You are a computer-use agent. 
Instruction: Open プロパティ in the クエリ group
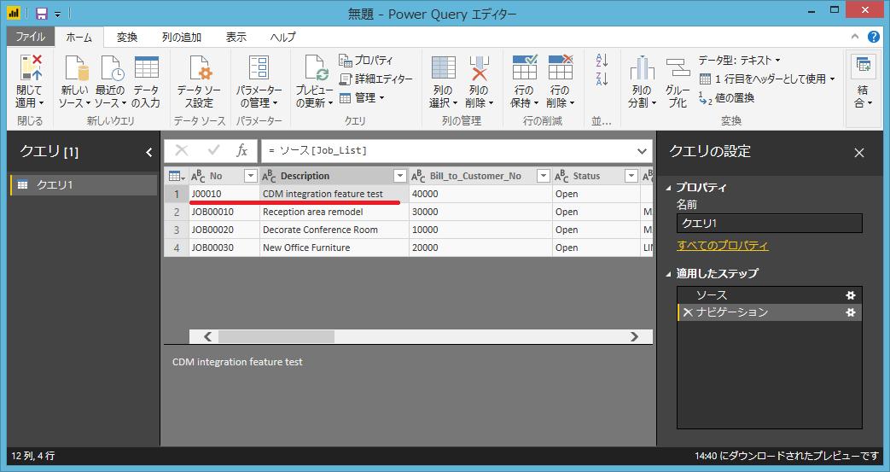click(366, 61)
